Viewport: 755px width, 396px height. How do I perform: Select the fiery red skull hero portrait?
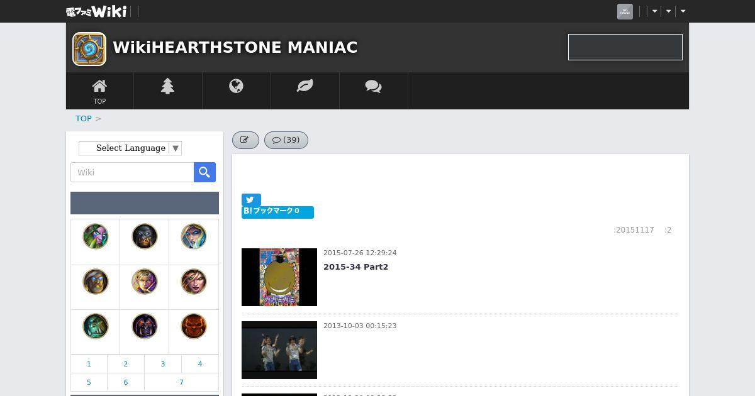pyautogui.click(x=194, y=326)
